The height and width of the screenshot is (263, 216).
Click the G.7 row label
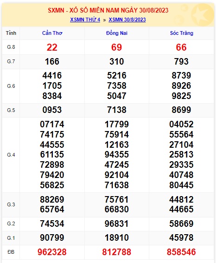pyautogui.click(x=11, y=61)
